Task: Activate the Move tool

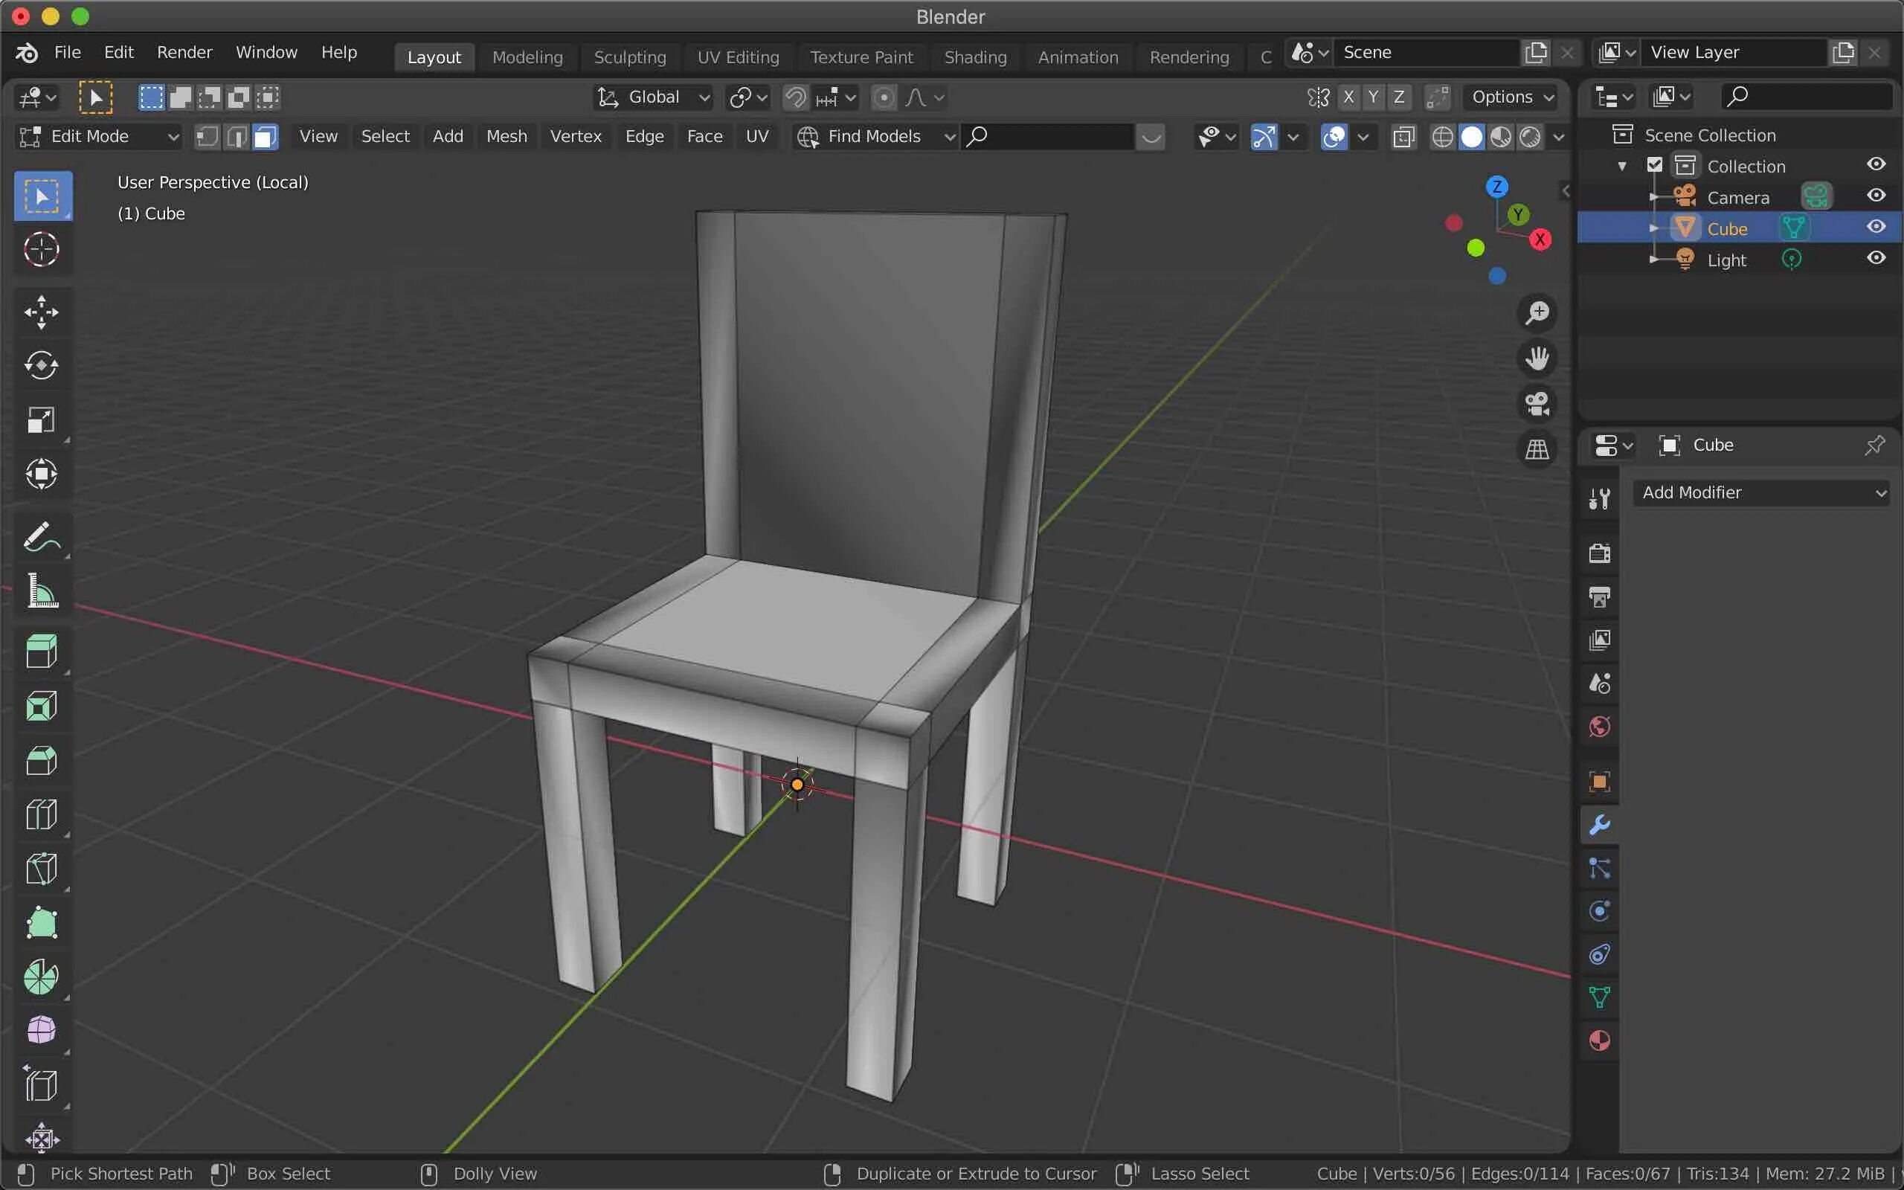Action: coord(41,312)
